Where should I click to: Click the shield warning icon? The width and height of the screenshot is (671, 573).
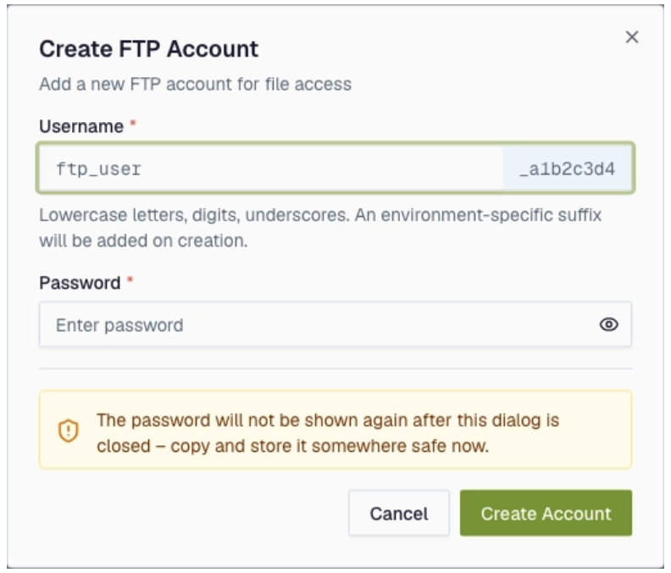[68, 431]
